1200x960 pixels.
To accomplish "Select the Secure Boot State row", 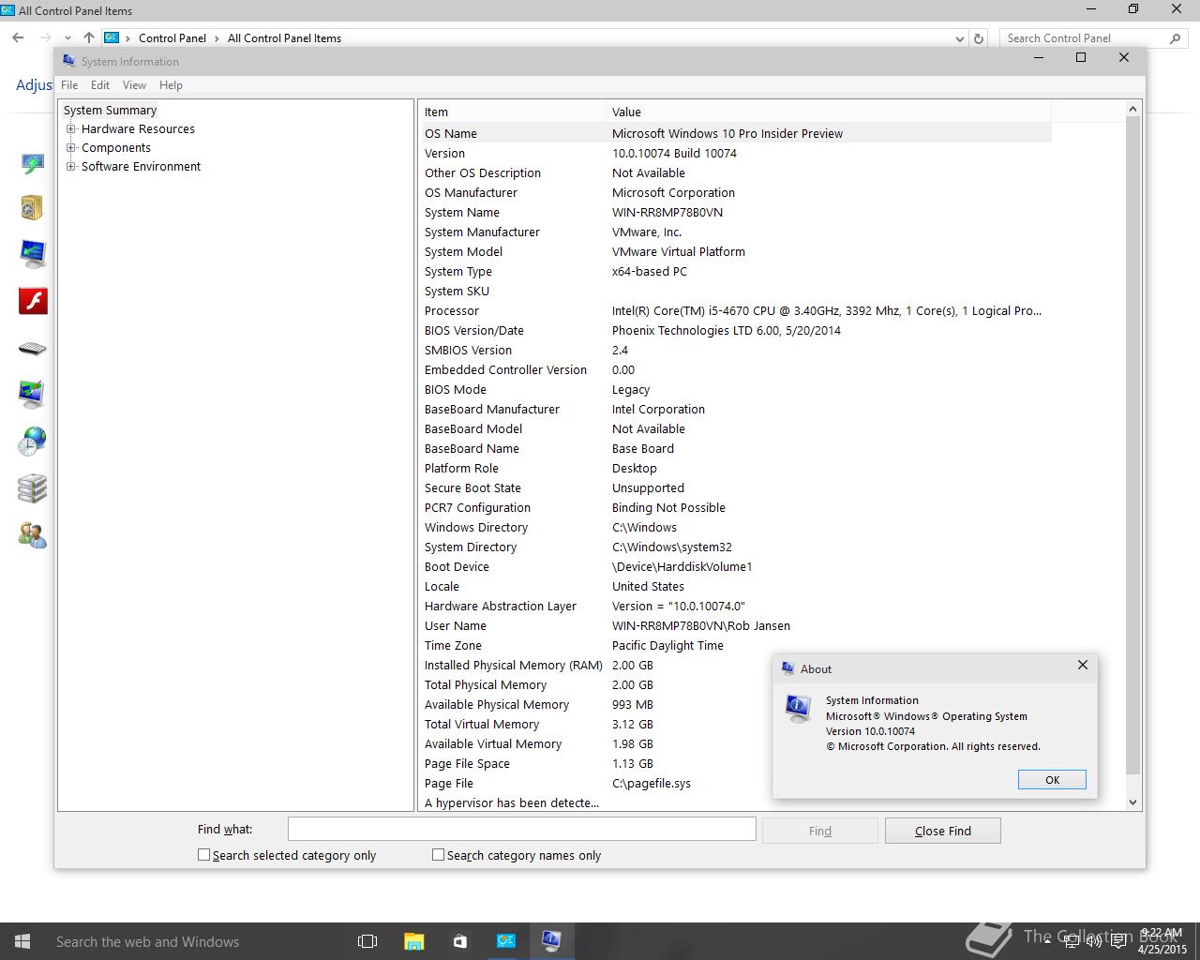I will (736, 488).
